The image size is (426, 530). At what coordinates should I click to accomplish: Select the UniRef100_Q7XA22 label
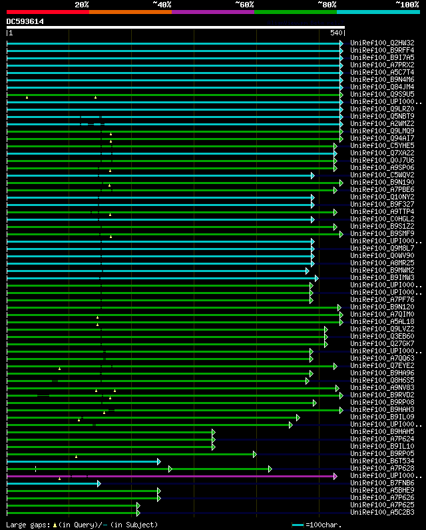[382, 153]
